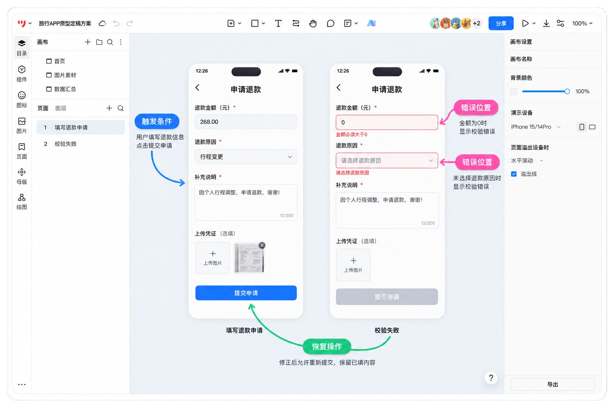Screen dimensions: 613x409
Task: Open the AI assistant icon
Action: (x=372, y=24)
